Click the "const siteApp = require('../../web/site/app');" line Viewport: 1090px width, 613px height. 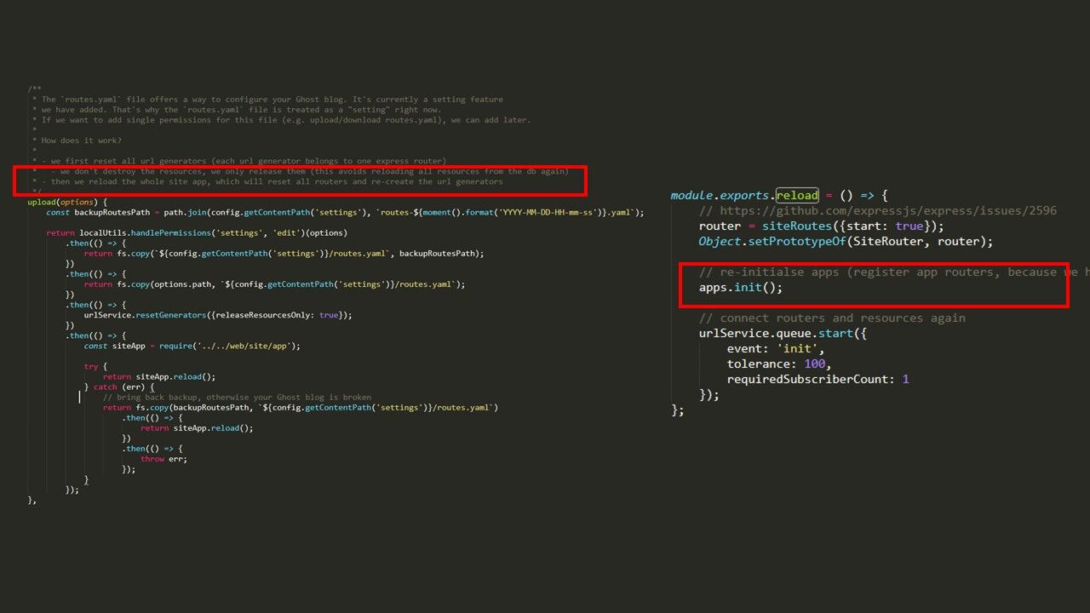[x=192, y=346]
